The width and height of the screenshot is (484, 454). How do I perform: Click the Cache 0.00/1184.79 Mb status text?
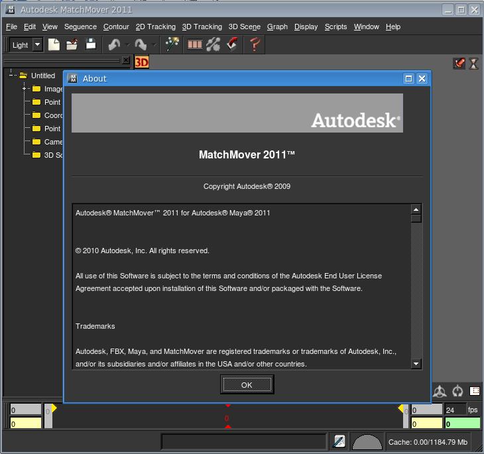tap(428, 442)
